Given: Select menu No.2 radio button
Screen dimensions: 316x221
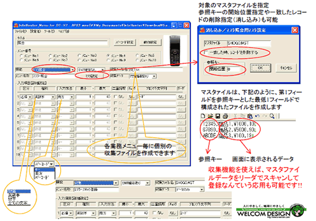Looking at the screenshot, I should (51, 55).
